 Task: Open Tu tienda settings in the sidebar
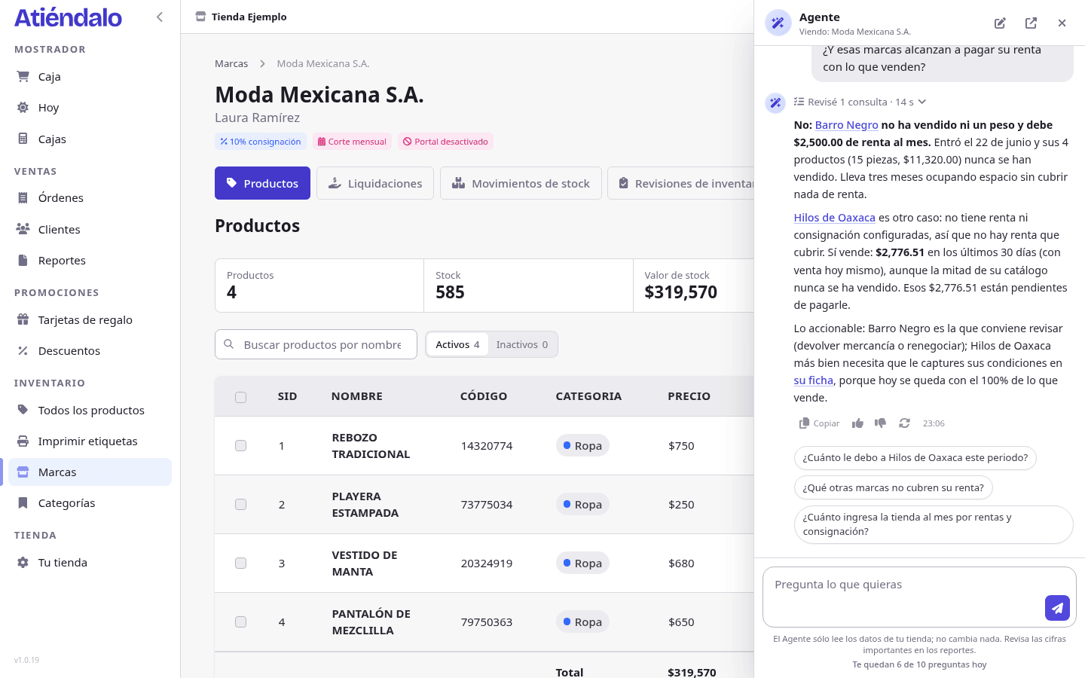tap(90, 563)
